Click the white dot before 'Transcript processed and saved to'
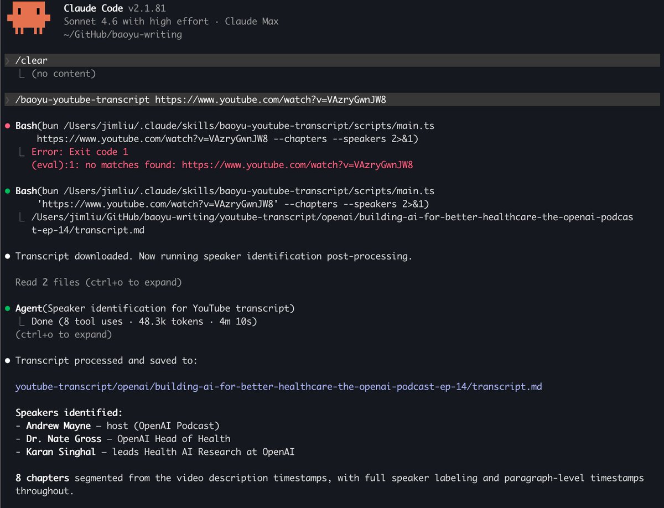Viewport: 664px width, 508px height. click(8, 360)
